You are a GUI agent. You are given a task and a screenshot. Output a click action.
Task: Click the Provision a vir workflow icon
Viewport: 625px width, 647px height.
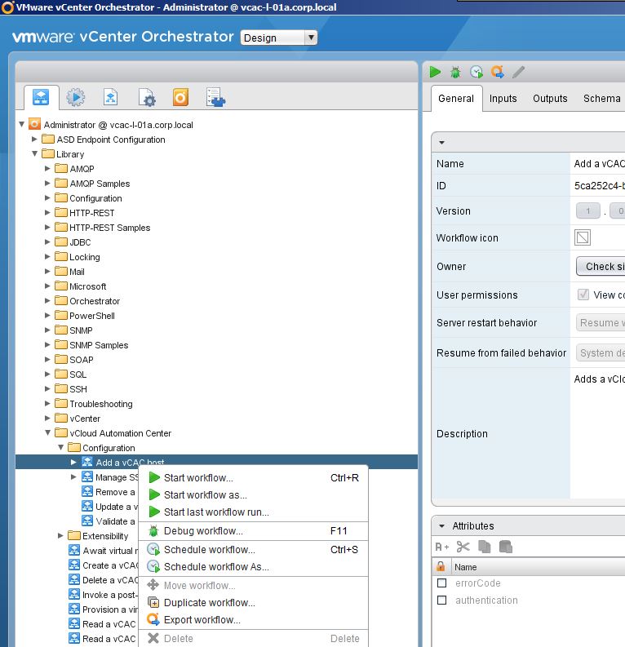74,609
